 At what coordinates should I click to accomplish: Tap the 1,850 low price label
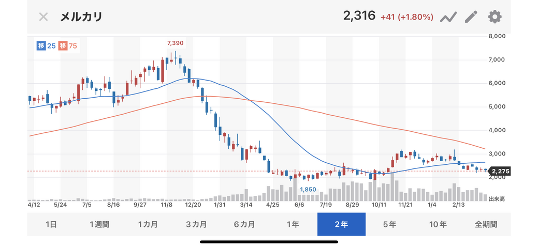click(x=308, y=190)
